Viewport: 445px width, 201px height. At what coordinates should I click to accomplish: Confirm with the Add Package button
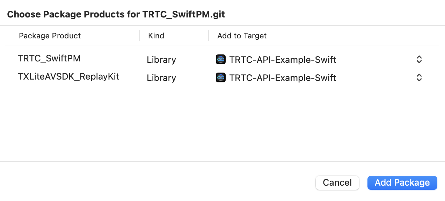point(402,183)
